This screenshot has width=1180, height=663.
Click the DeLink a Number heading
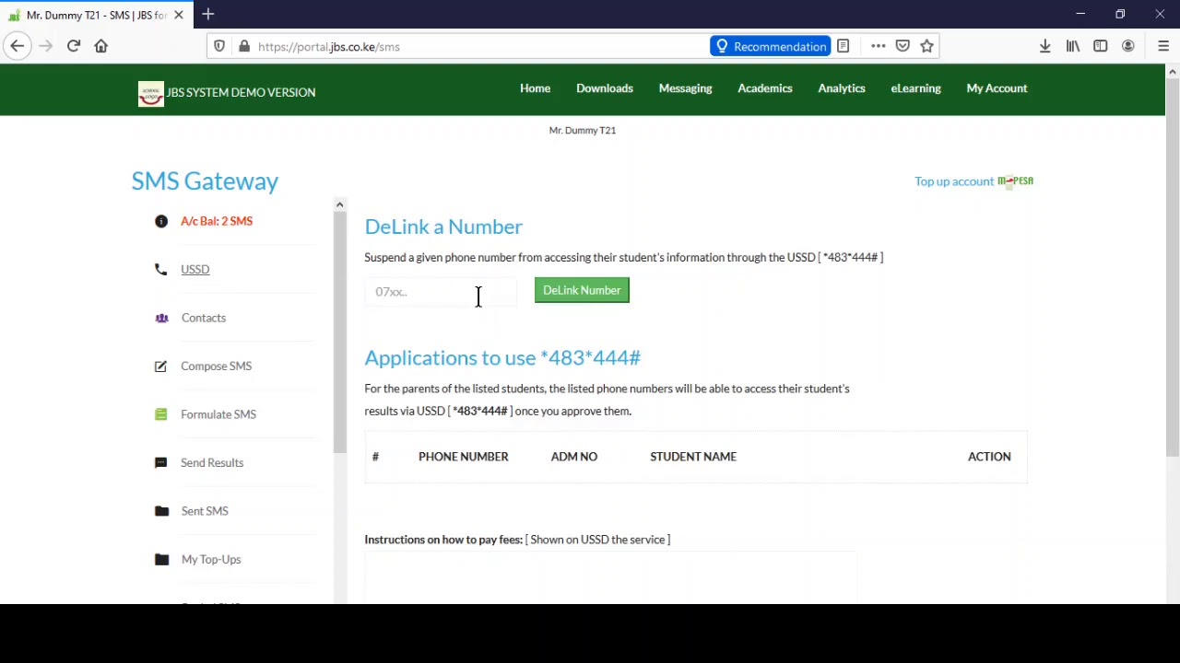443,227
